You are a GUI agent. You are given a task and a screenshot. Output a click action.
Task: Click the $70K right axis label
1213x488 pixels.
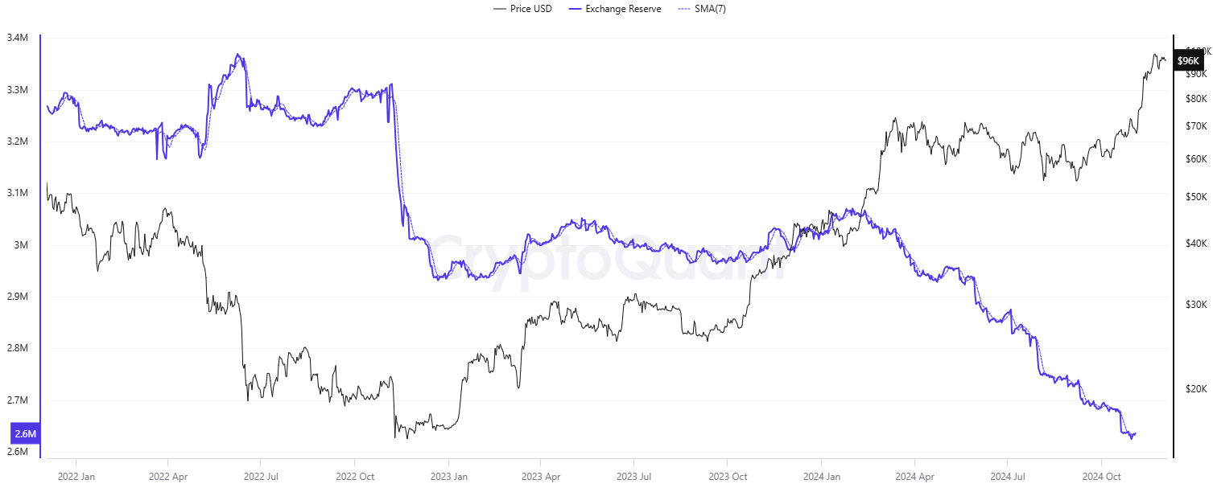(x=1190, y=126)
